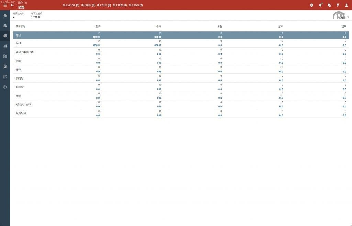Select the 线上代理 (0) header item

[x=120, y=5]
